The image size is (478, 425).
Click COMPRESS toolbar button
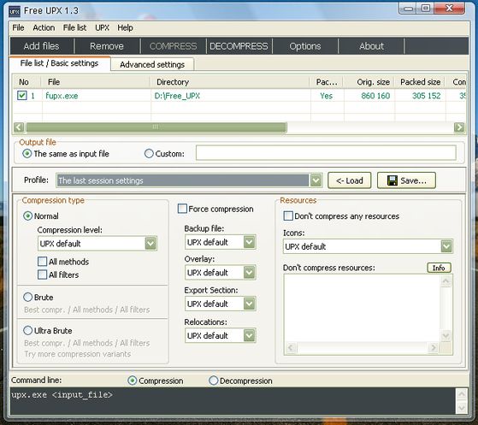173,46
